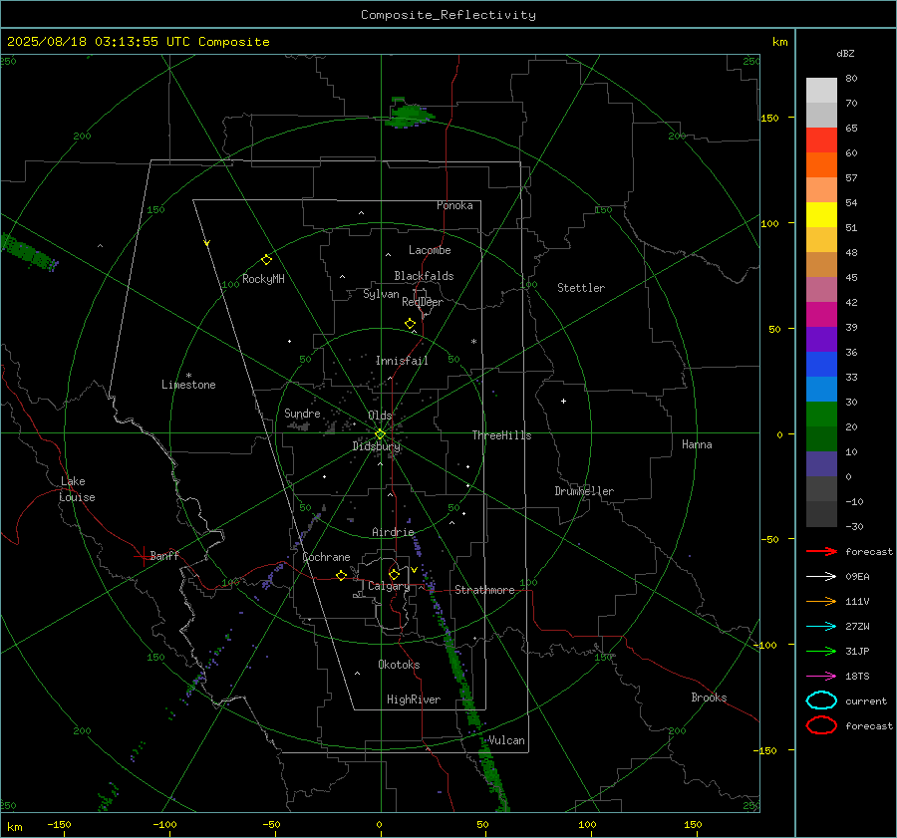This screenshot has width=897, height=838.
Task: Click the Banff city label
Action: [x=164, y=555]
